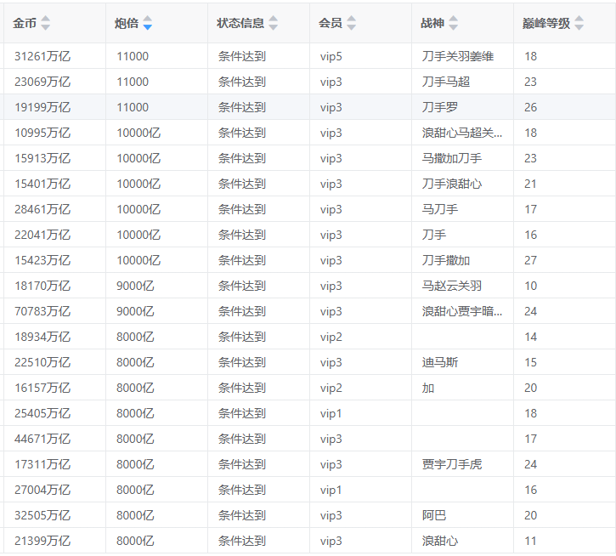Click the 巅峰等级 column header text
The image size is (616, 556).
(x=545, y=23)
